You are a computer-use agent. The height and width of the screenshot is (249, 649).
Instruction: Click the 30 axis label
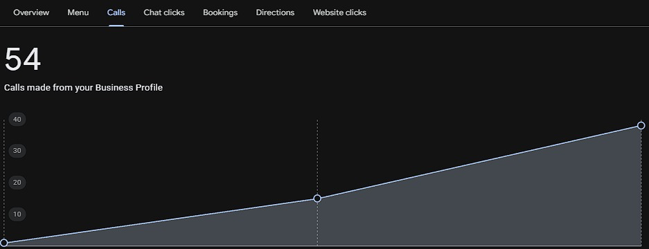point(17,151)
